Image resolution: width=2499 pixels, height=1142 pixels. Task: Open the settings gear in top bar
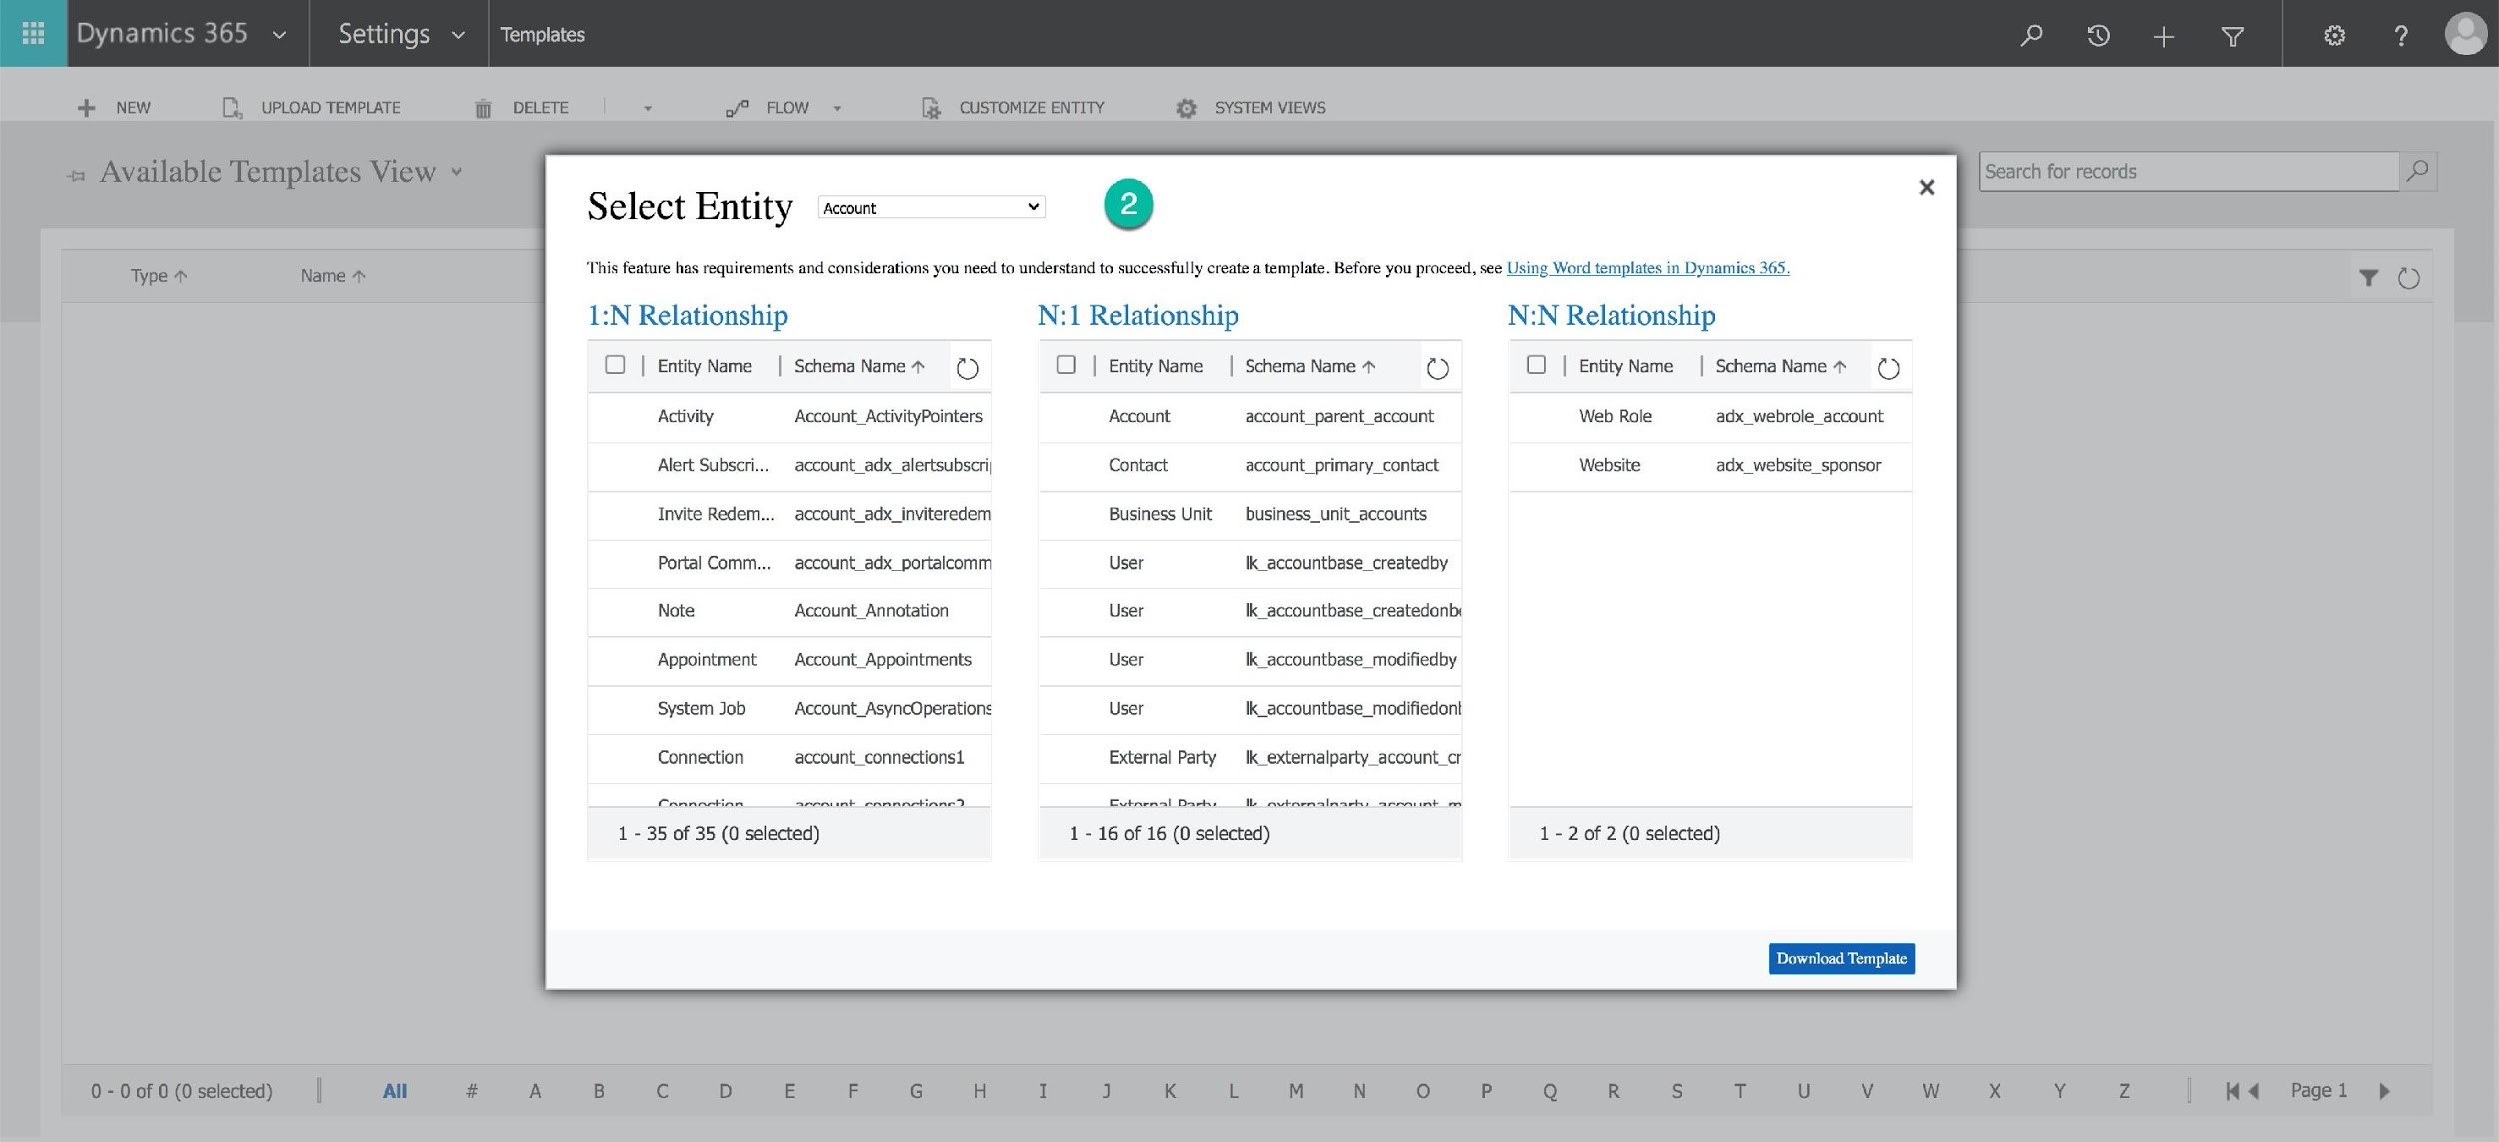click(x=2334, y=36)
